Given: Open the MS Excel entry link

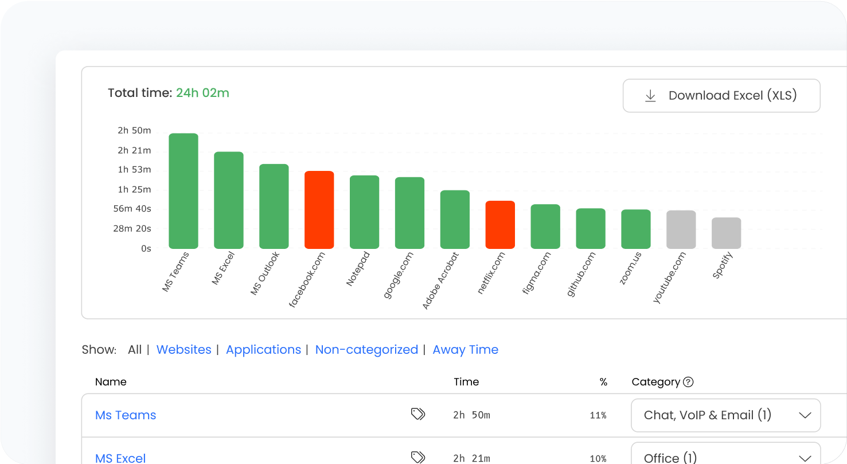Looking at the screenshot, I should pos(120,458).
